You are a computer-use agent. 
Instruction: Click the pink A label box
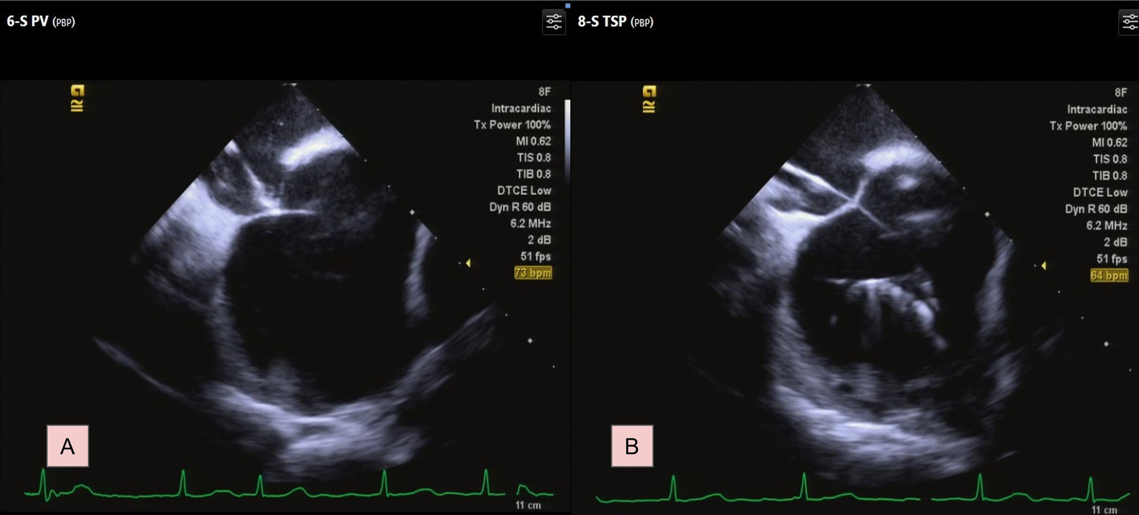pyautogui.click(x=68, y=446)
